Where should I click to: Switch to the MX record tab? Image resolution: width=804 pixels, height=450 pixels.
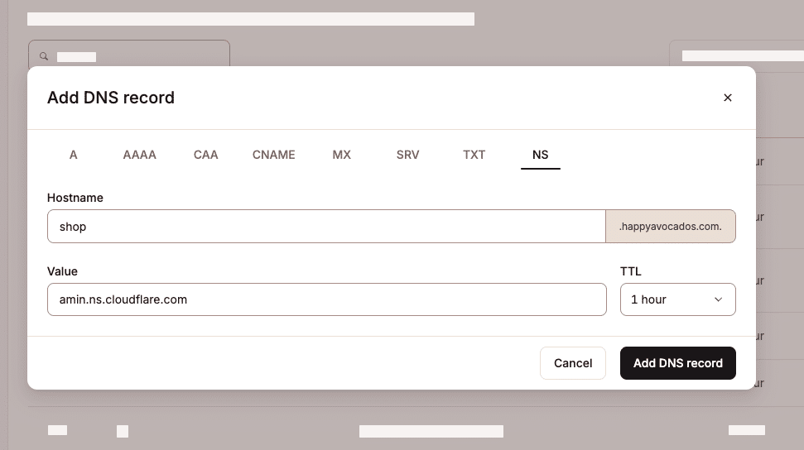pyautogui.click(x=341, y=155)
